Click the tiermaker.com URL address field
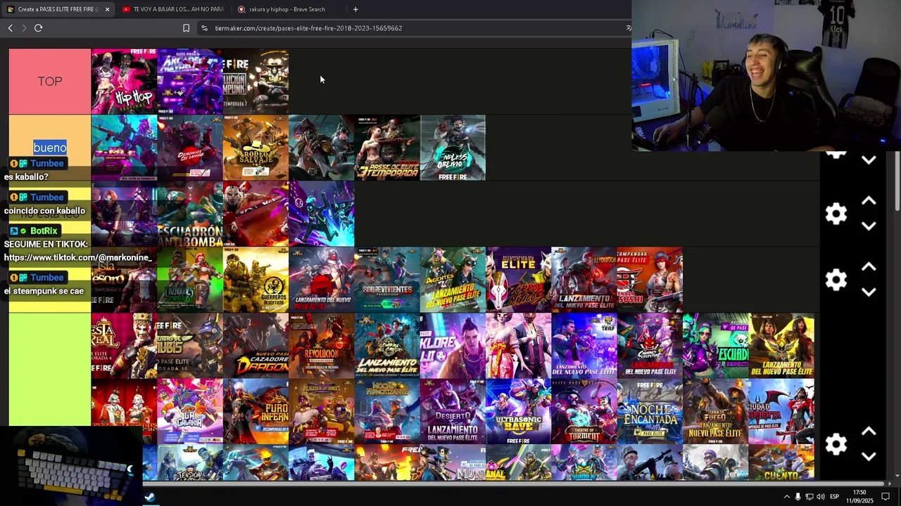The height and width of the screenshot is (506, 901). (x=308, y=28)
